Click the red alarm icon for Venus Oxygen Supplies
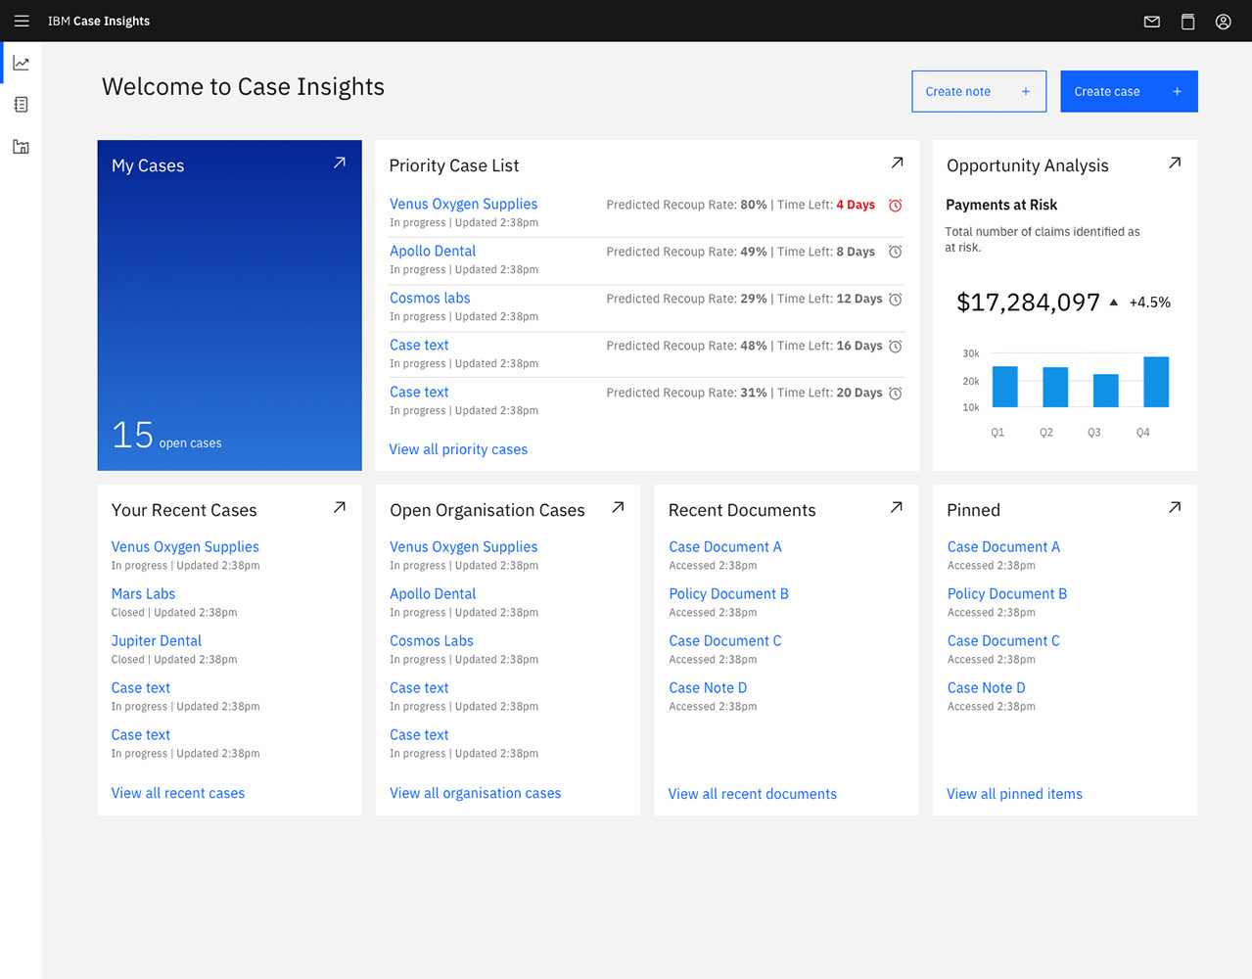The width and height of the screenshot is (1252, 979). click(895, 206)
